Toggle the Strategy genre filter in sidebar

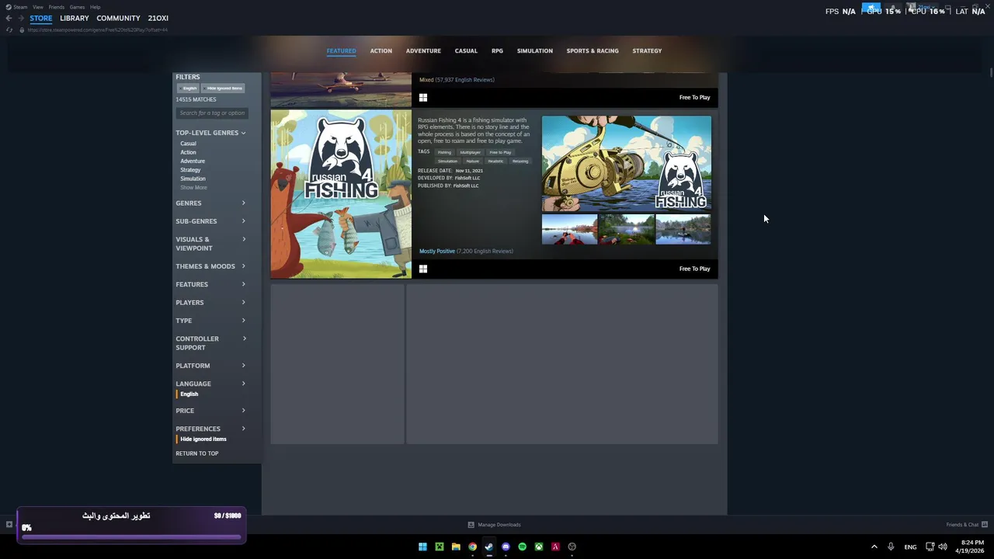[x=190, y=170]
